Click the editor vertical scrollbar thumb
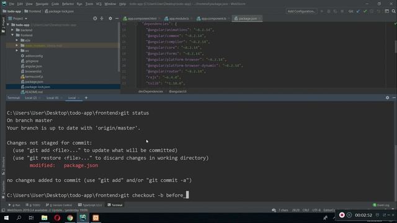 coord(396,46)
